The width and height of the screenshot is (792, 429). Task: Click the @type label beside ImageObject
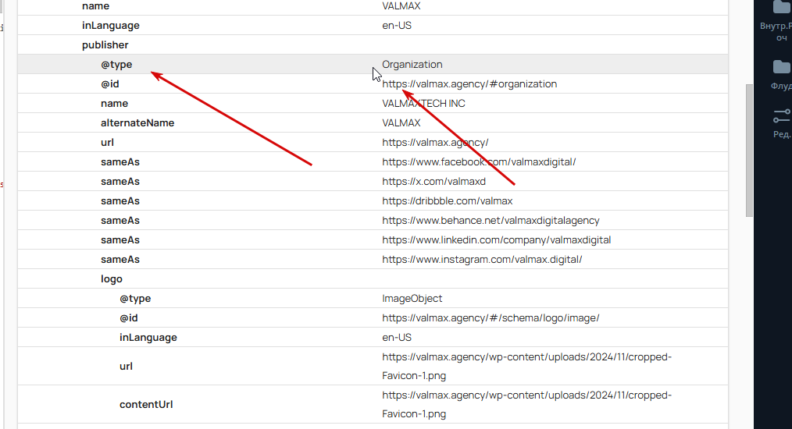click(135, 298)
